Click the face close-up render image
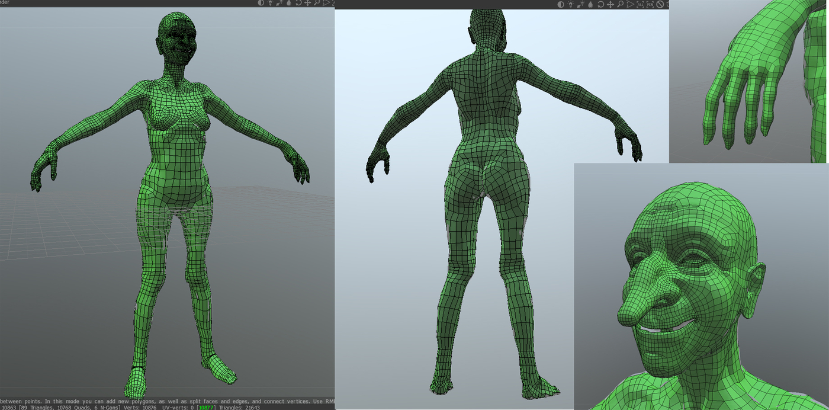The height and width of the screenshot is (410, 829). 702,287
